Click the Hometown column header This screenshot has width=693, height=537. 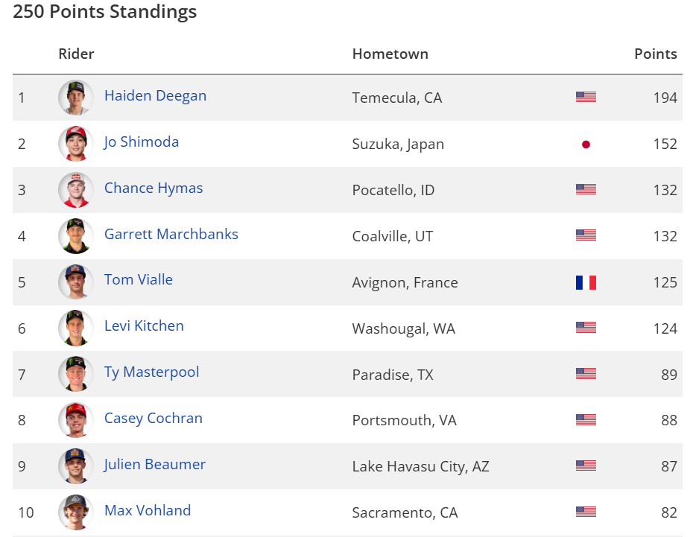(390, 54)
